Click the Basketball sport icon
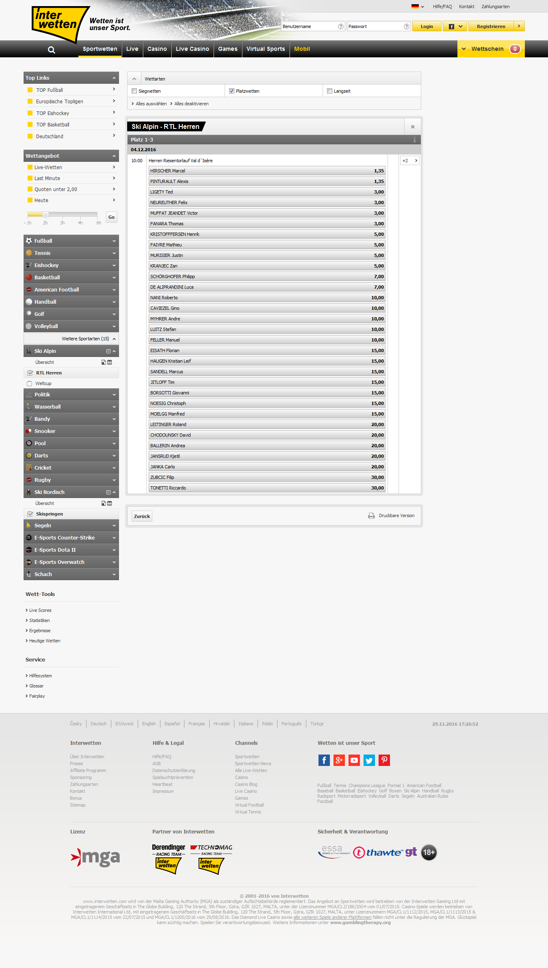The height and width of the screenshot is (968, 548). [29, 277]
